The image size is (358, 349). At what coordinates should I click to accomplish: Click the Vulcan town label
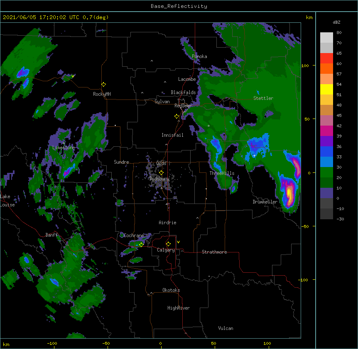(x=226, y=328)
